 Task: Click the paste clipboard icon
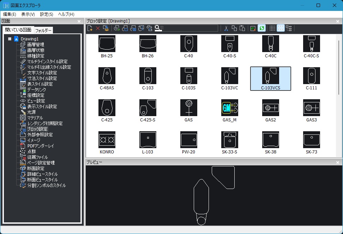click(x=242, y=28)
